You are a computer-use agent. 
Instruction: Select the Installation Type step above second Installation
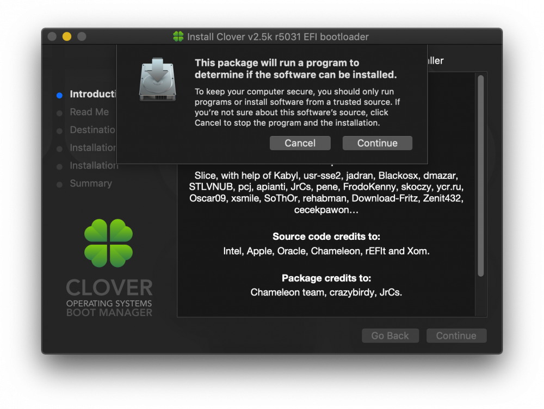(92, 148)
